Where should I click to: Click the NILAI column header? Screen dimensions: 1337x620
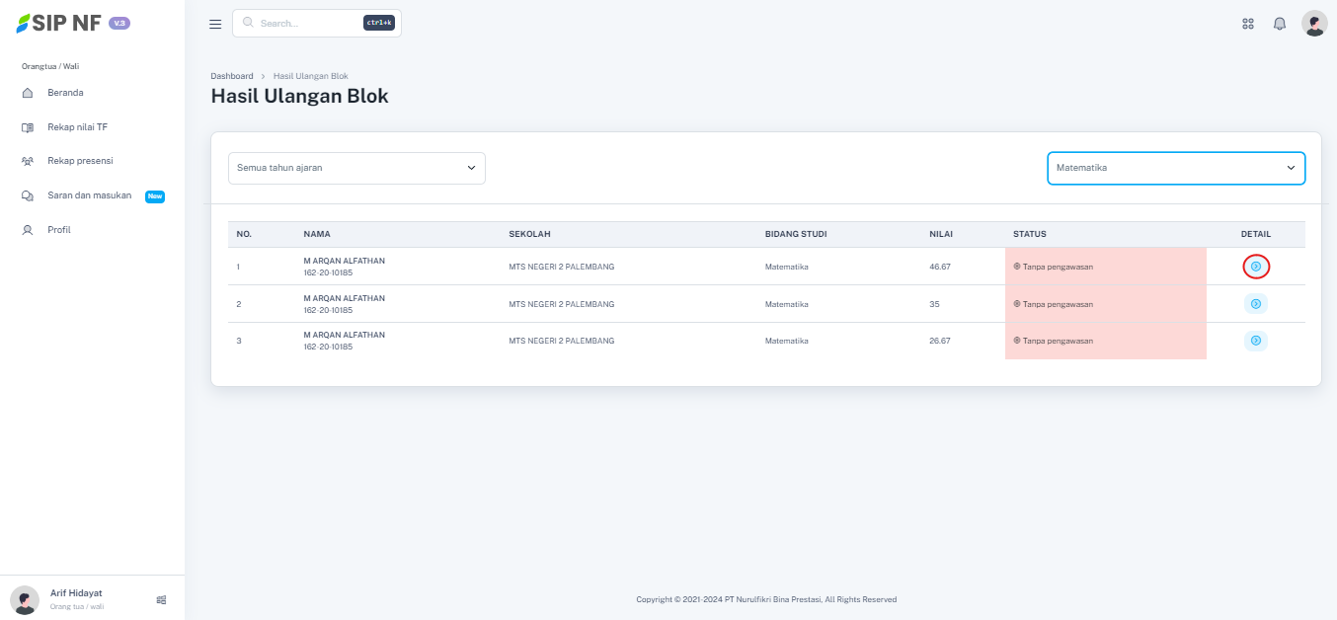point(940,234)
